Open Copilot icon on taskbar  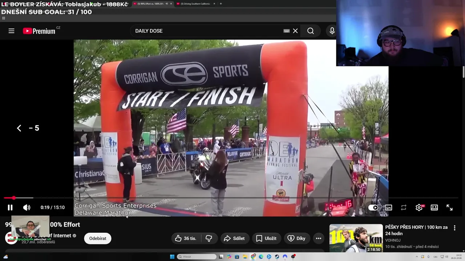pyautogui.click(x=229, y=257)
